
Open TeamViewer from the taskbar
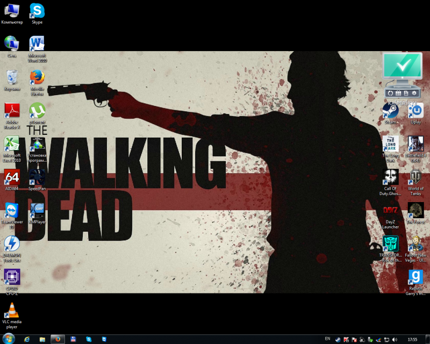click(104, 339)
